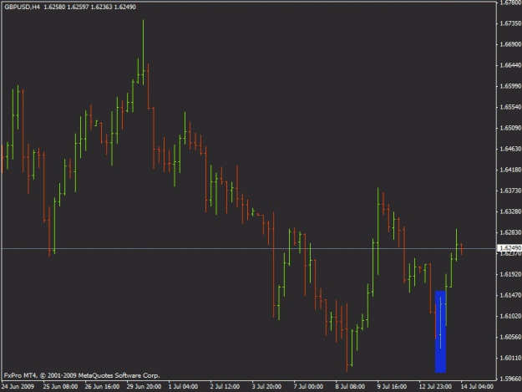Select the 1.66440 price level label

point(510,65)
